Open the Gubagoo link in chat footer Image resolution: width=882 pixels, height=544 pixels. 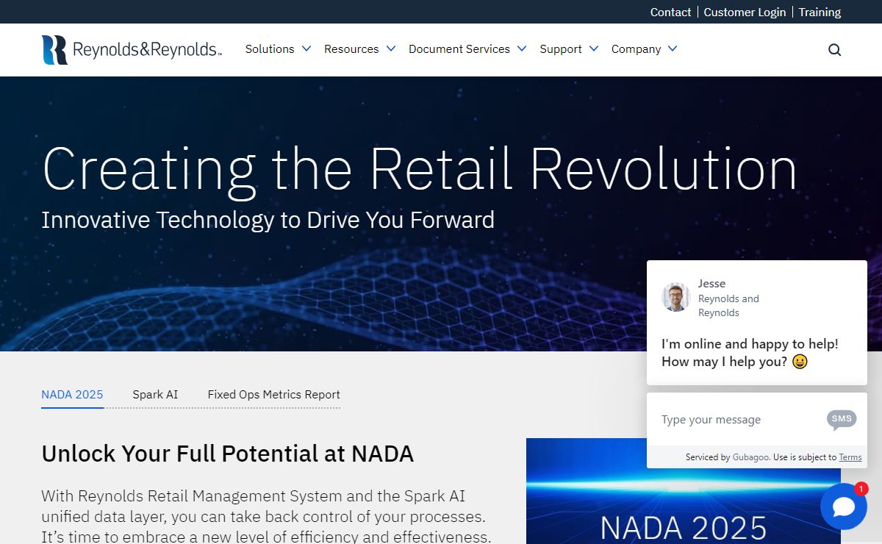pyautogui.click(x=750, y=457)
